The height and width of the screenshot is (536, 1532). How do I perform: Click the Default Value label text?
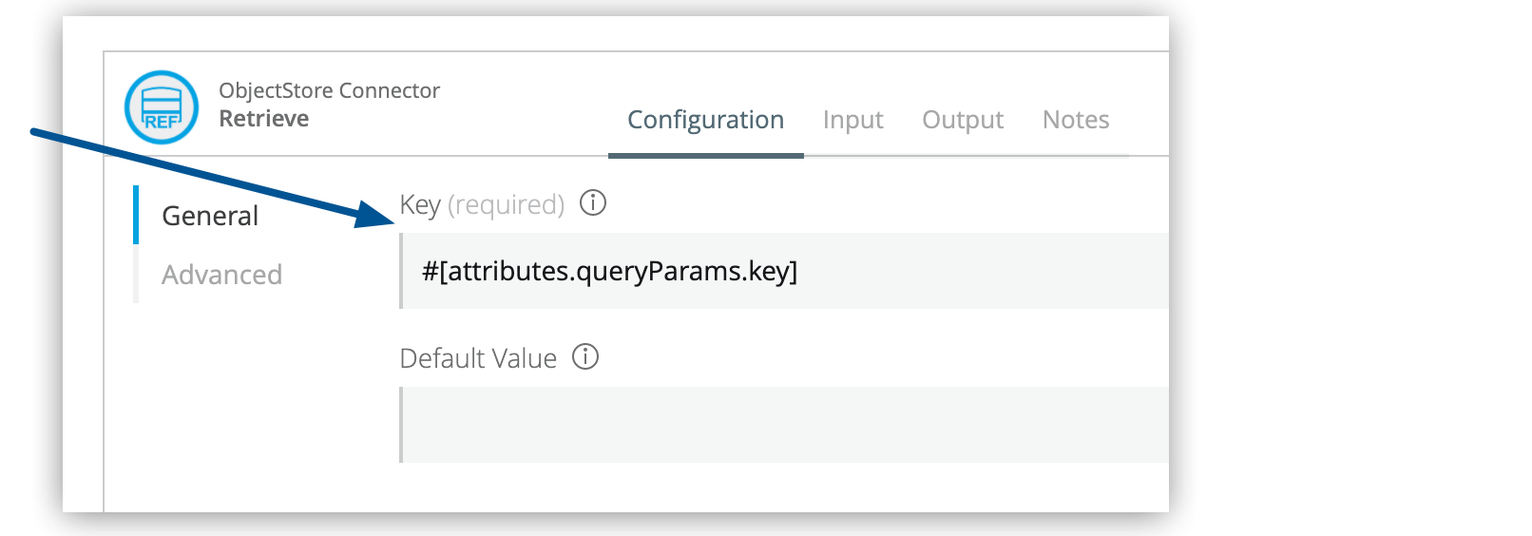tap(478, 358)
